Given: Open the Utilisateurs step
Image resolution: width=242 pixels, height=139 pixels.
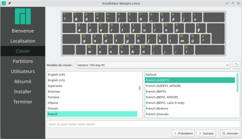Looking at the screenshot, I should [x=23, y=71].
